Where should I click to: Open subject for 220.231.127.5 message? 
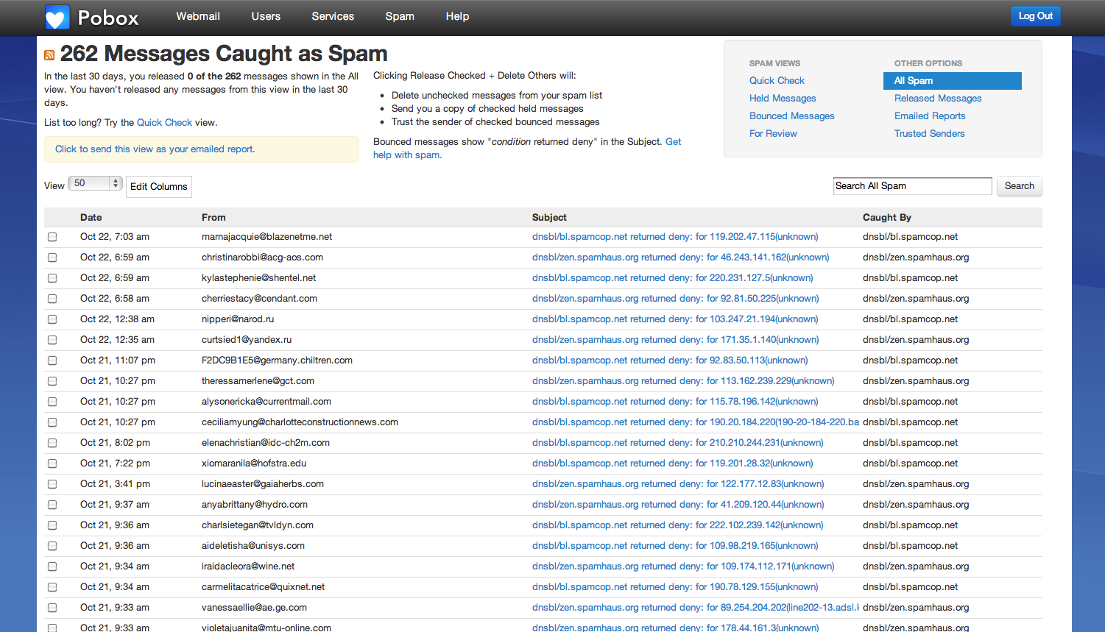[x=673, y=278]
